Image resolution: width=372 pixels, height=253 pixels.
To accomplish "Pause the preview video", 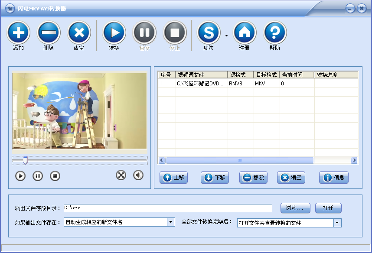I will pyautogui.click(x=38, y=176).
